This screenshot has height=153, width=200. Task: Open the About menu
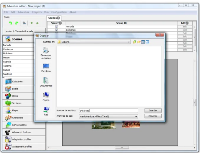(73, 12)
